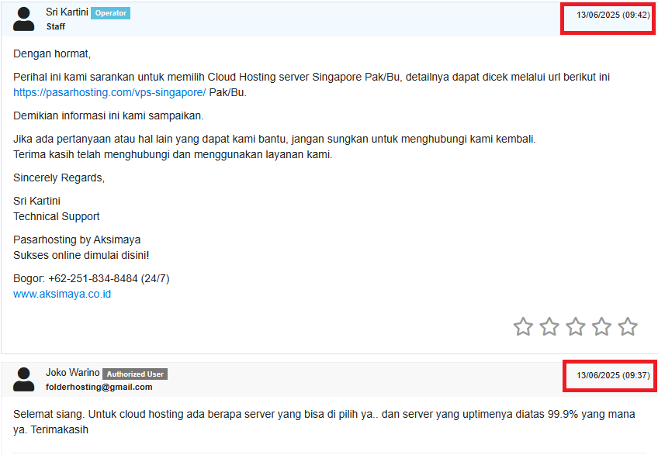Visit the www.aksimaya.co.id link

click(61, 294)
